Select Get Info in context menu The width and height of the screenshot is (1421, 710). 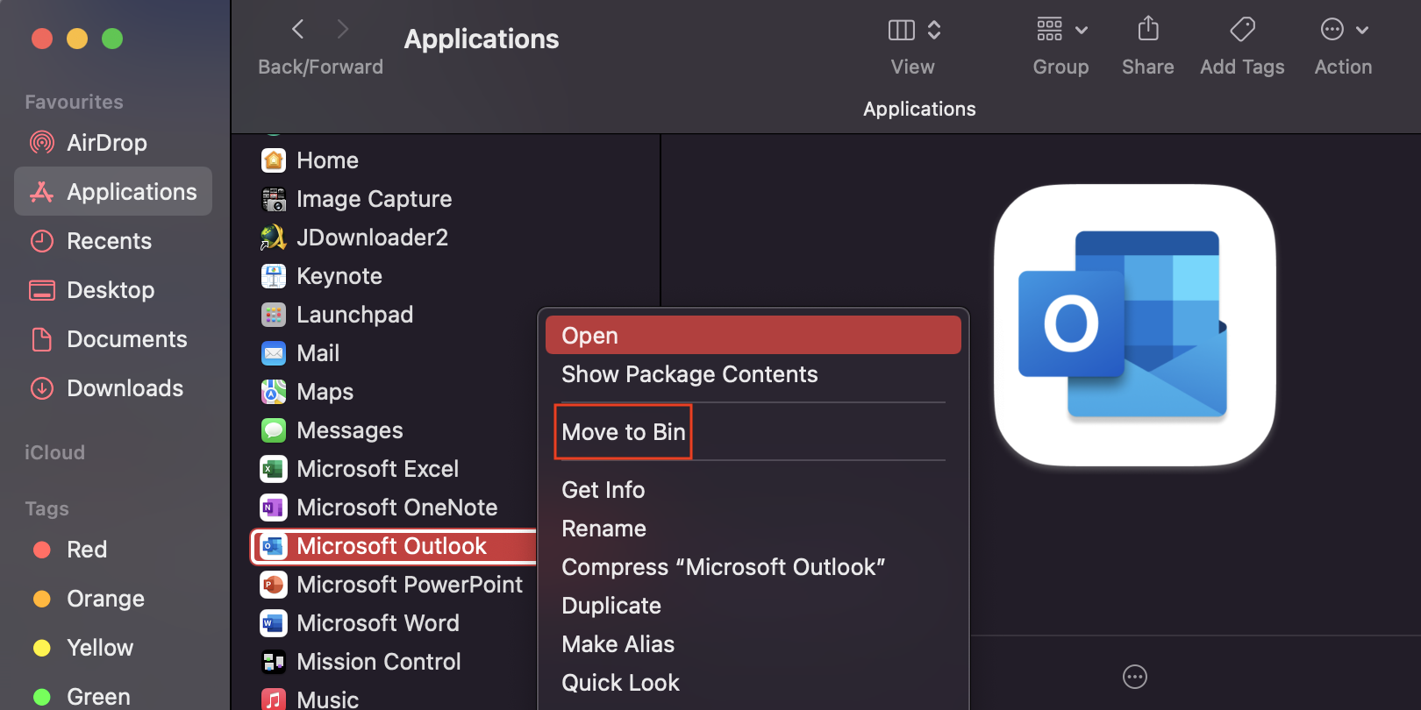[x=603, y=490]
